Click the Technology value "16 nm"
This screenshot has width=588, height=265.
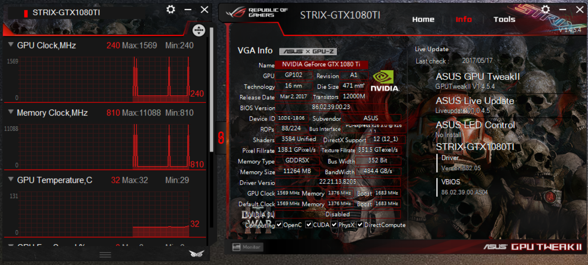pos(293,86)
